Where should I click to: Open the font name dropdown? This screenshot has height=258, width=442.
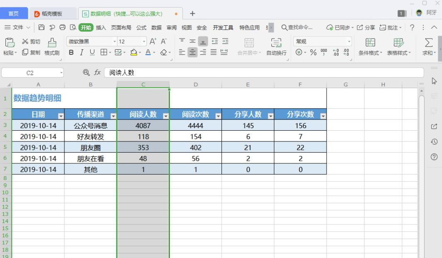[x=114, y=41]
